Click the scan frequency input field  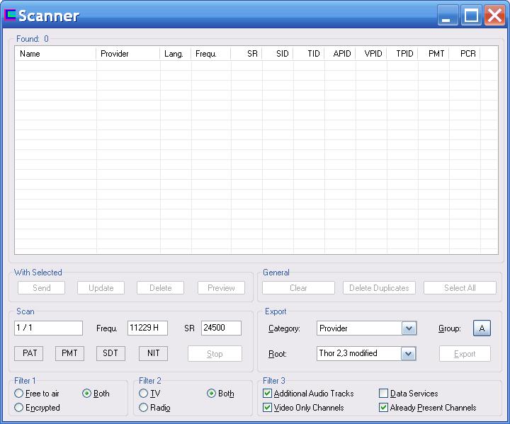click(x=147, y=328)
